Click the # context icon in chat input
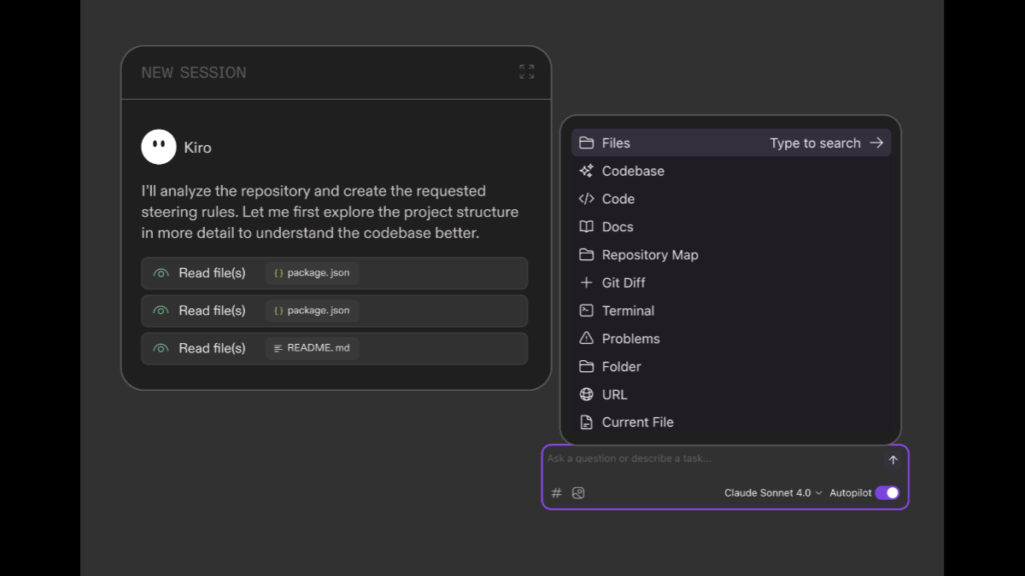Screen dimensions: 1025x576 [556, 493]
